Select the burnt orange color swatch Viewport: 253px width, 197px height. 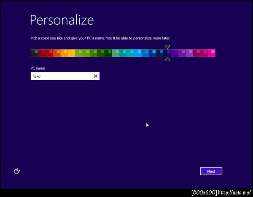coord(57,53)
